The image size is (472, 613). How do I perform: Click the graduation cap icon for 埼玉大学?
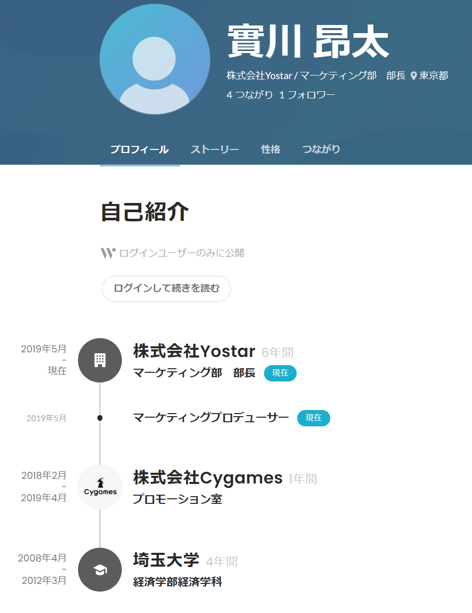coord(100,570)
